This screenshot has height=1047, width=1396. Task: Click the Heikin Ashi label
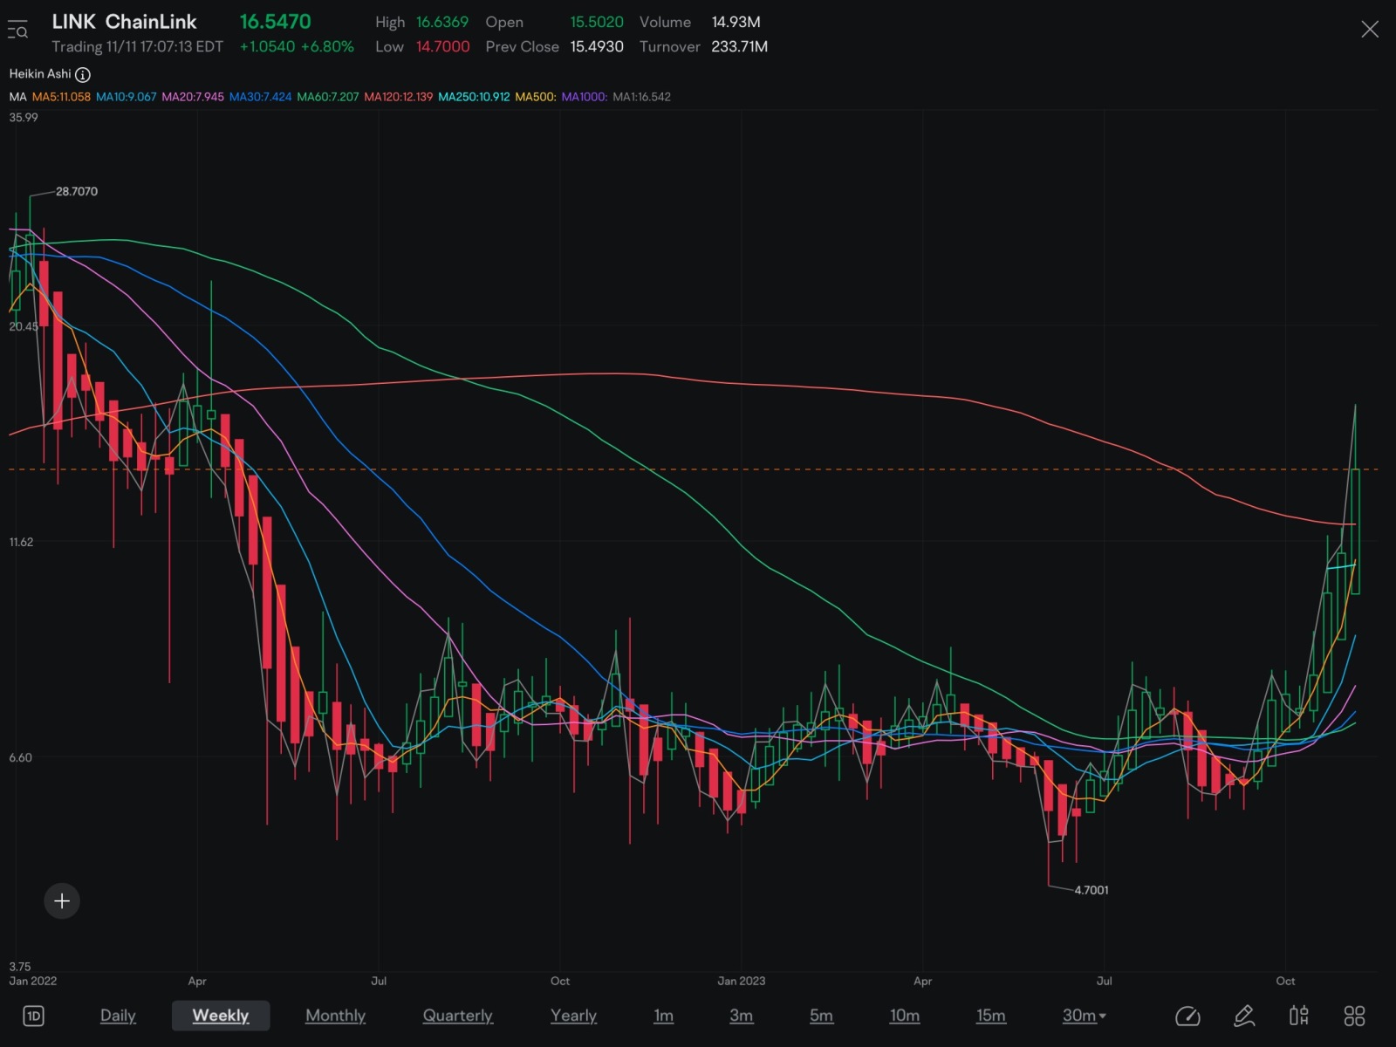coord(40,74)
